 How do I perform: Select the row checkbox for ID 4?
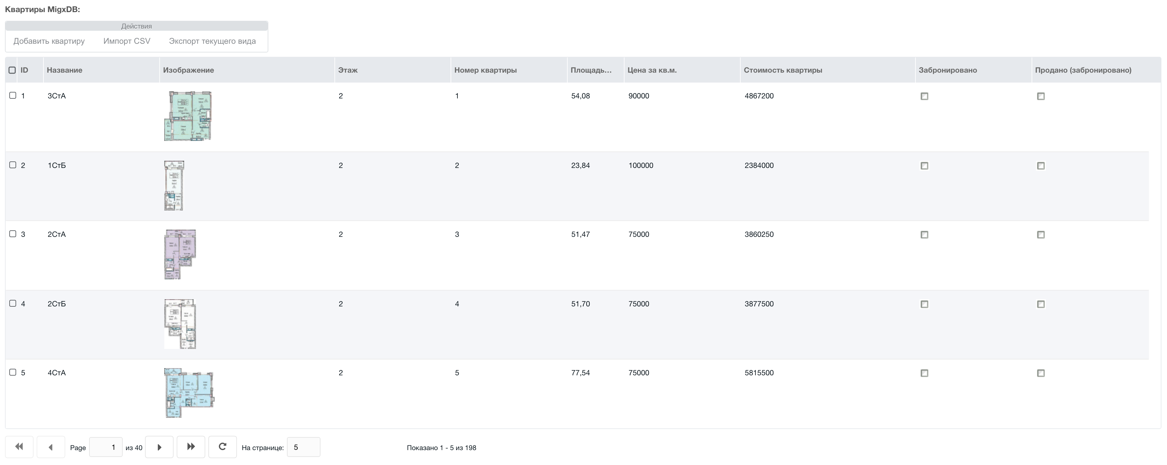coord(13,303)
